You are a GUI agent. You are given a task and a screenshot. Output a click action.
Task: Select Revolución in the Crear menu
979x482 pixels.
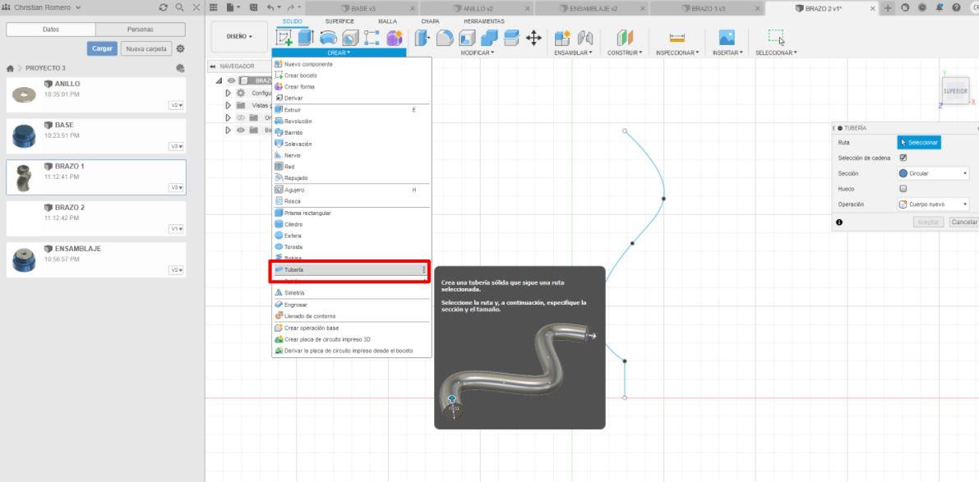click(x=352, y=121)
